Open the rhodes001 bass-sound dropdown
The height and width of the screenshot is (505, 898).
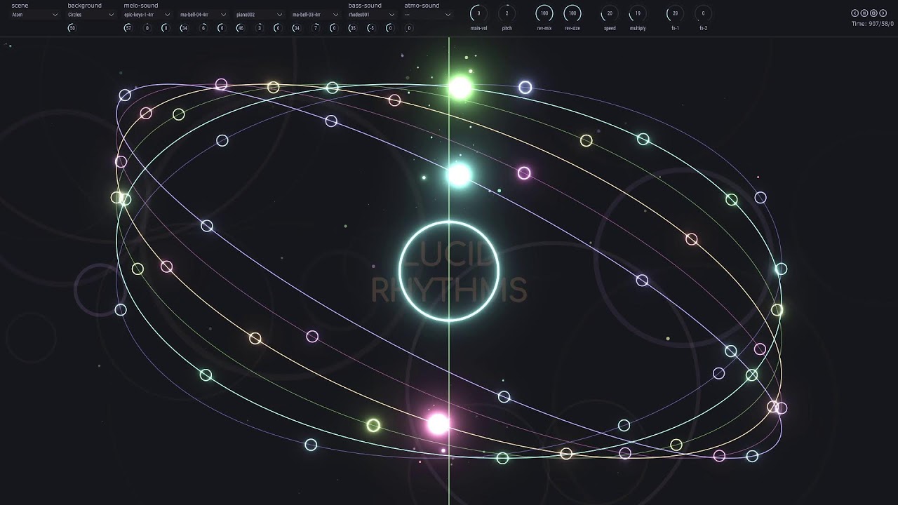(x=372, y=14)
